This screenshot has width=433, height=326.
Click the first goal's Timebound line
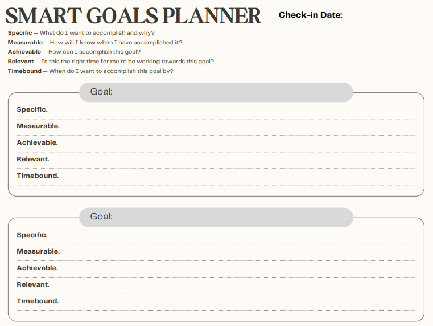tap(216, 177)
